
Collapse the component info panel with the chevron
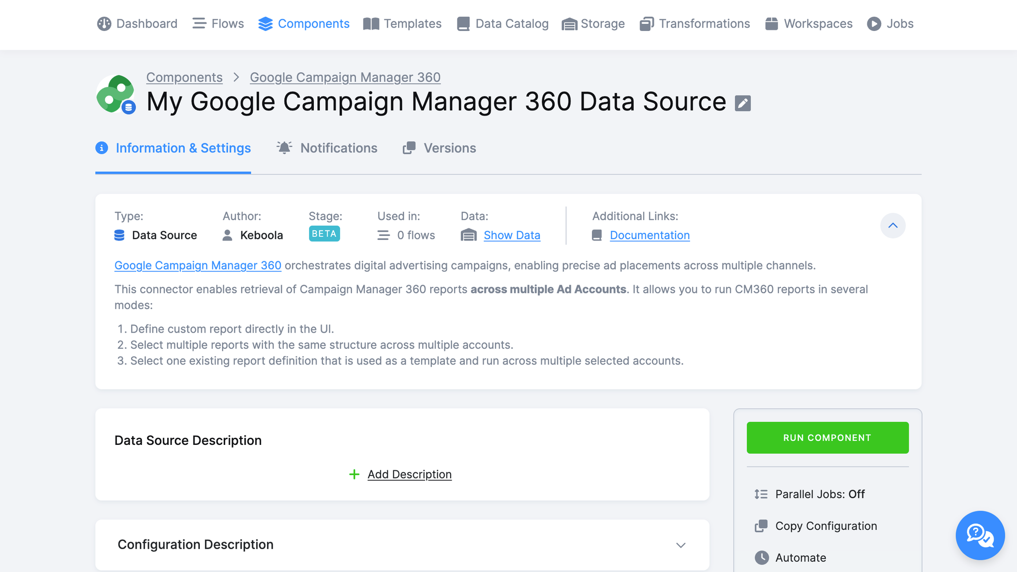(x=893, y=226)
